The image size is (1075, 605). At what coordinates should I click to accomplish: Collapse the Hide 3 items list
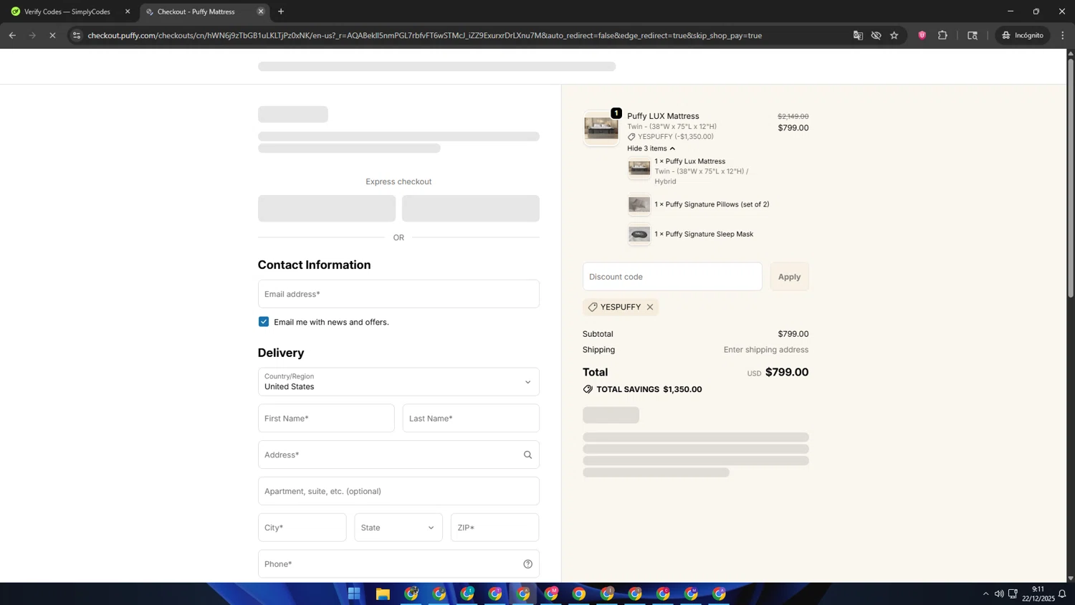click(x=651, y=148)
